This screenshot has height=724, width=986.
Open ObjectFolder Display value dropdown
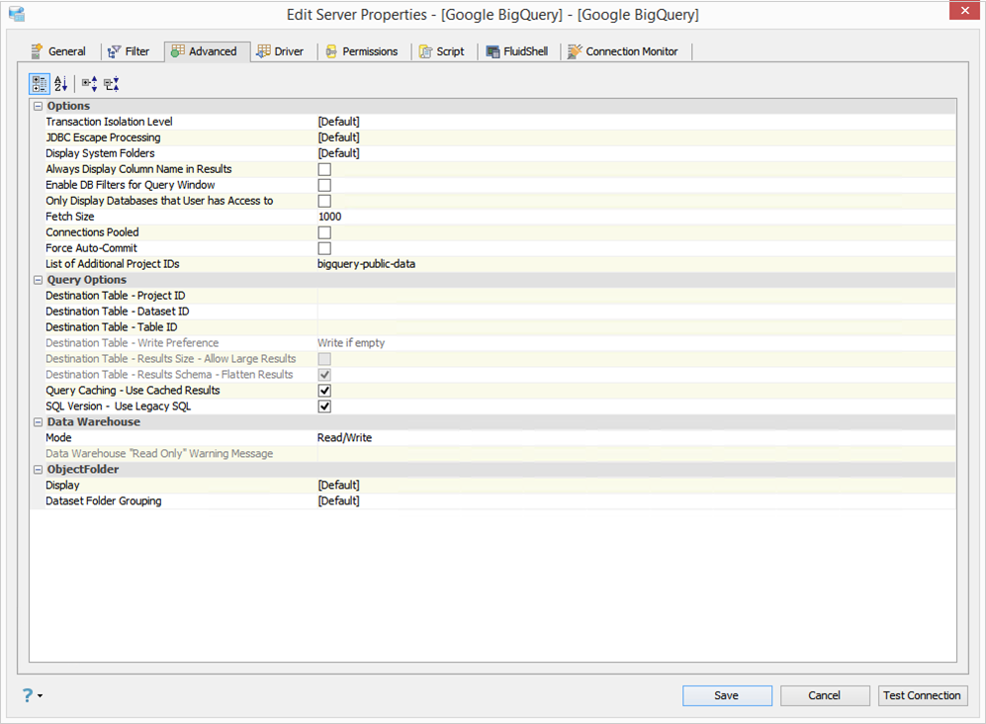point(636,485)
